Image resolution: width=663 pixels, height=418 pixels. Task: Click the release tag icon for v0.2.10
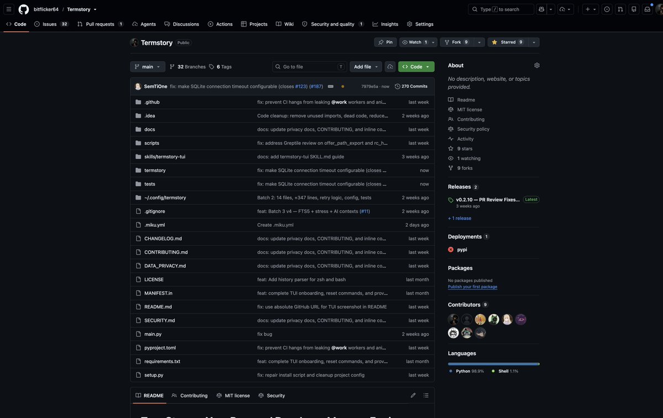point(451,200)
